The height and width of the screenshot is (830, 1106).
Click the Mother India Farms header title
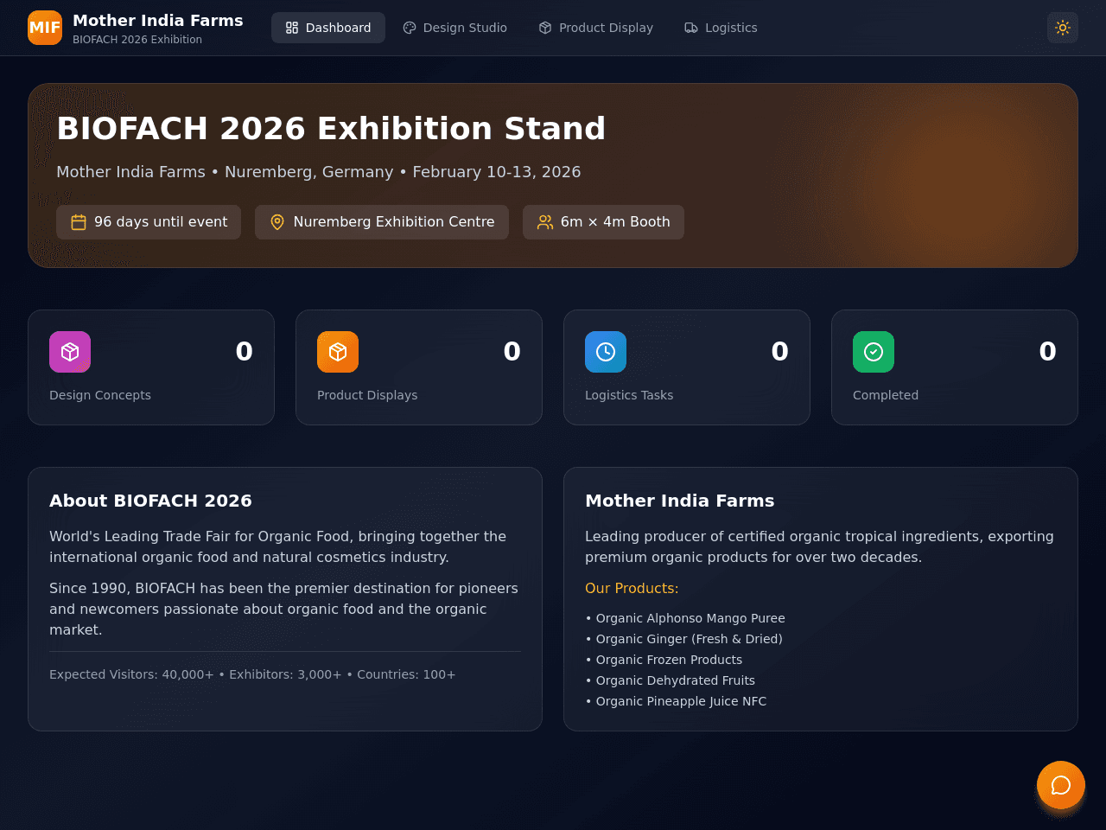158,20
